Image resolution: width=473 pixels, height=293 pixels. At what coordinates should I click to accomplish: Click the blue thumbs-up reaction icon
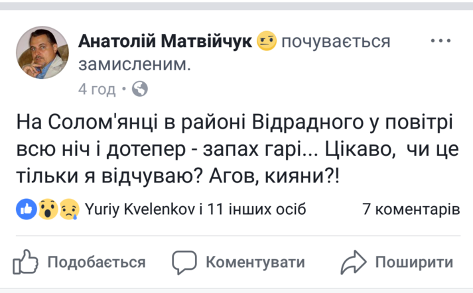[x=27, y=209]
